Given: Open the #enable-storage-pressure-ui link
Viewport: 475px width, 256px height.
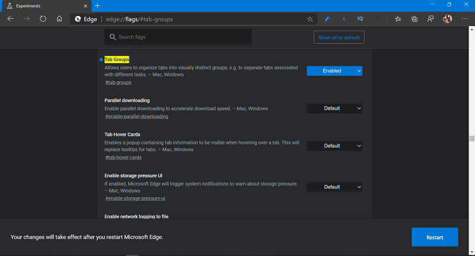Looking at the screenshot, I should click(135, 199).
